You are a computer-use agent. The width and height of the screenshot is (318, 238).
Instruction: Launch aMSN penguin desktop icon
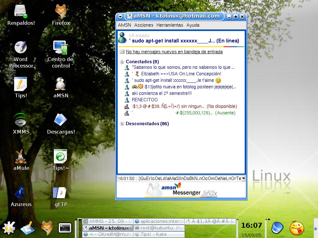point(61,84)
